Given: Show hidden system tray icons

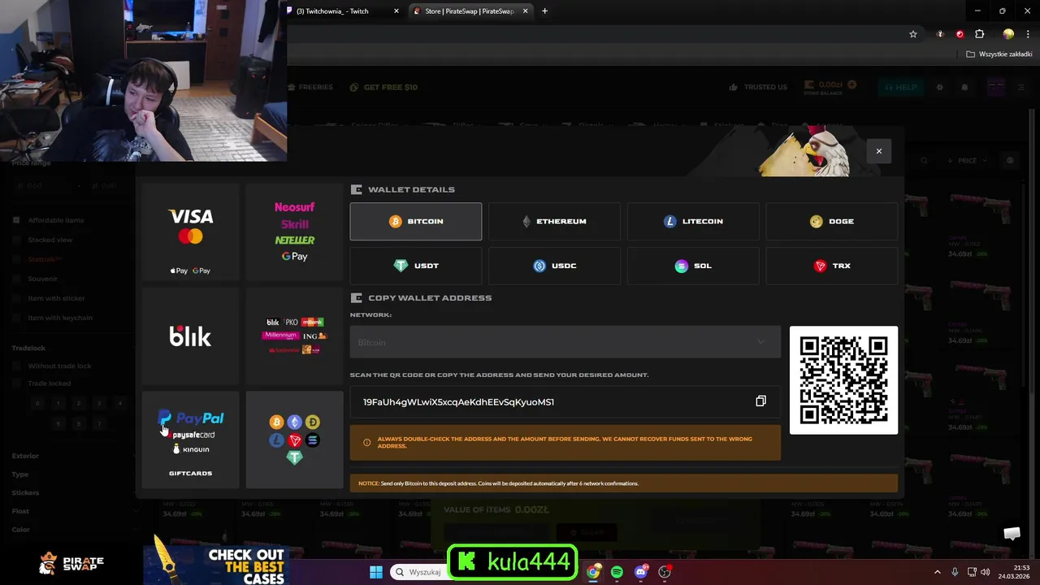Looking at the screenshot, I should tap(938, 572).
